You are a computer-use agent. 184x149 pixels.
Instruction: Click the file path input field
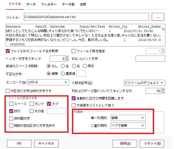pos(86,17)
